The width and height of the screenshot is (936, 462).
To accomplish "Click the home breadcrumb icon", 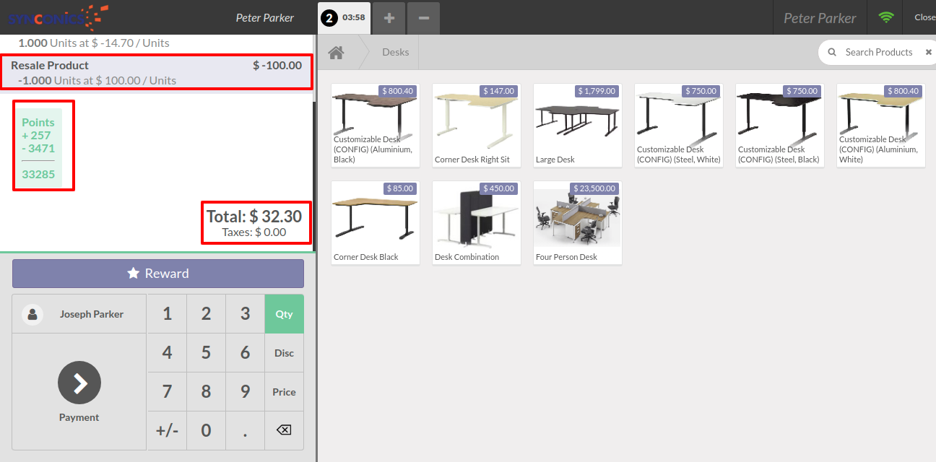I will [335, 52].
